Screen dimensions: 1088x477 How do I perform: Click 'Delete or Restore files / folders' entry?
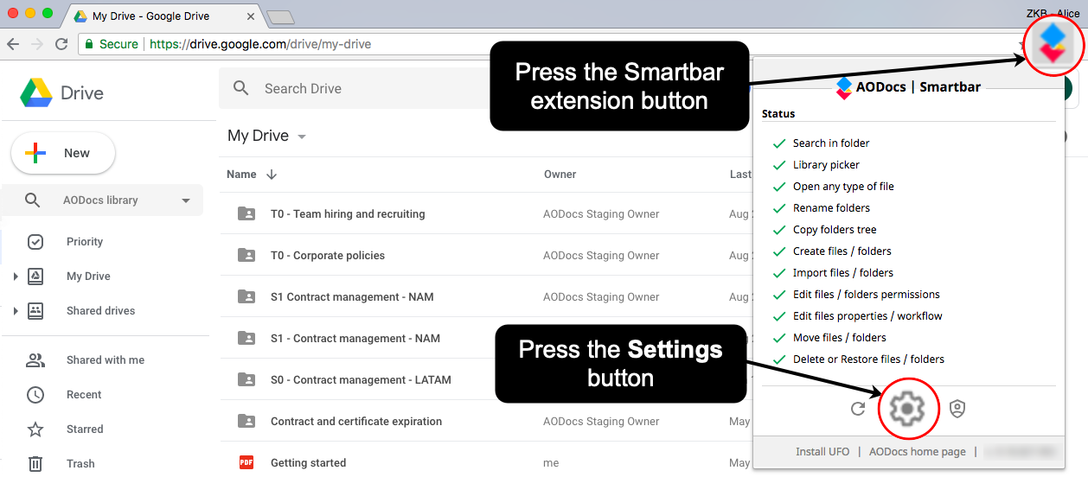click(868, 359)
